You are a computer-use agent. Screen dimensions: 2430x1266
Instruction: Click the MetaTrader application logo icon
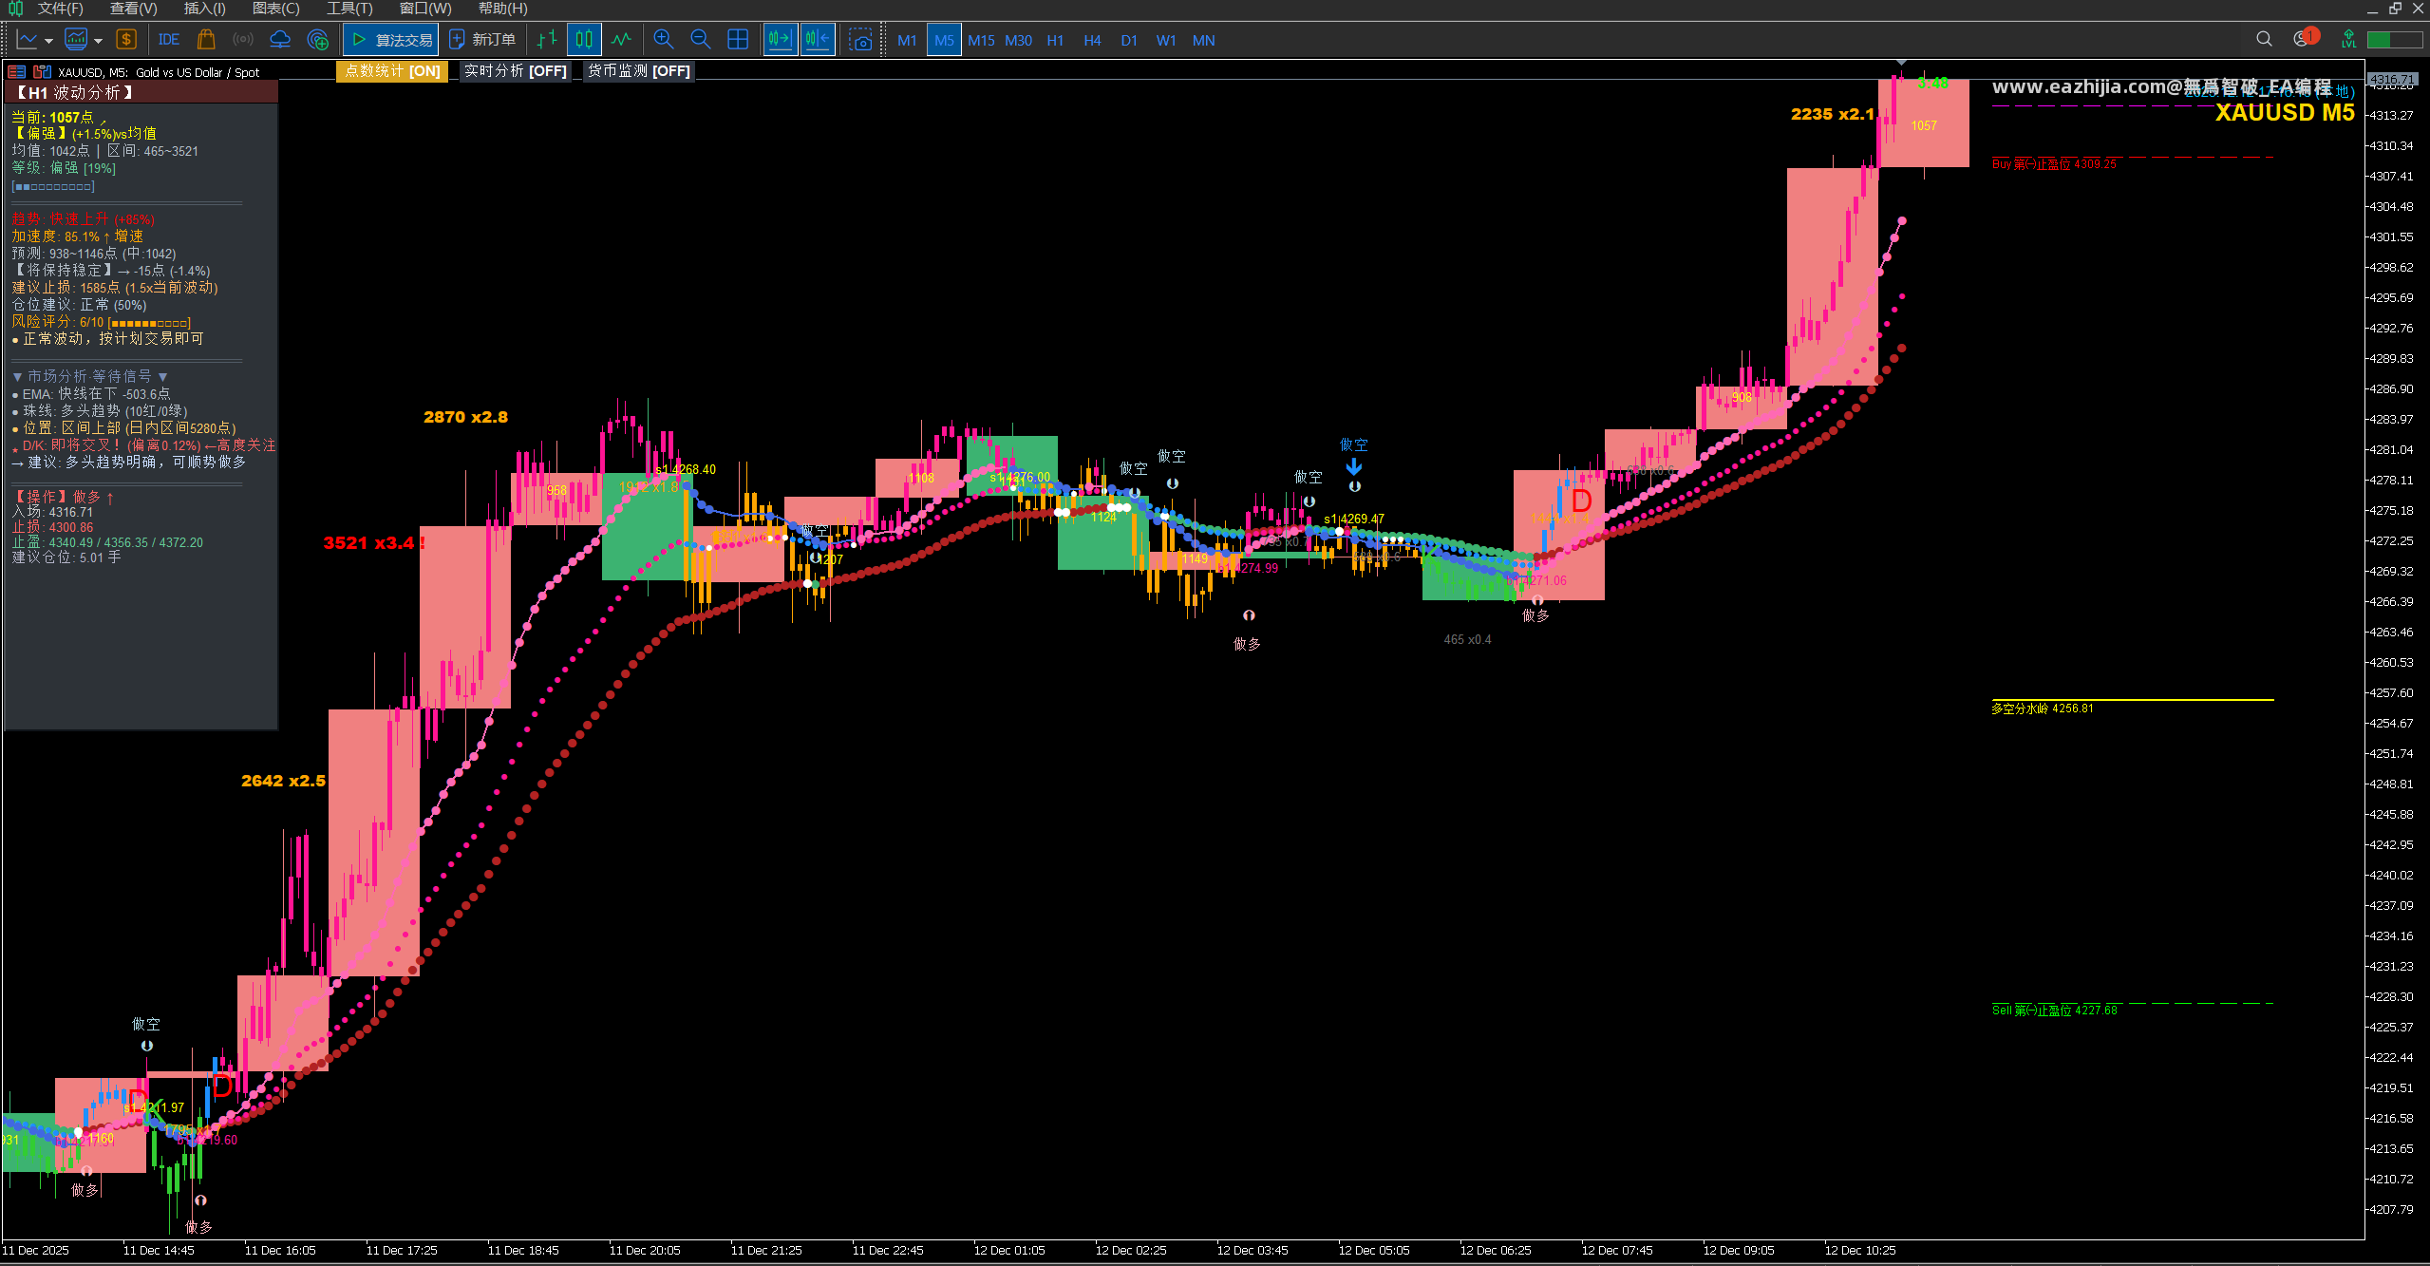[15, 9]
